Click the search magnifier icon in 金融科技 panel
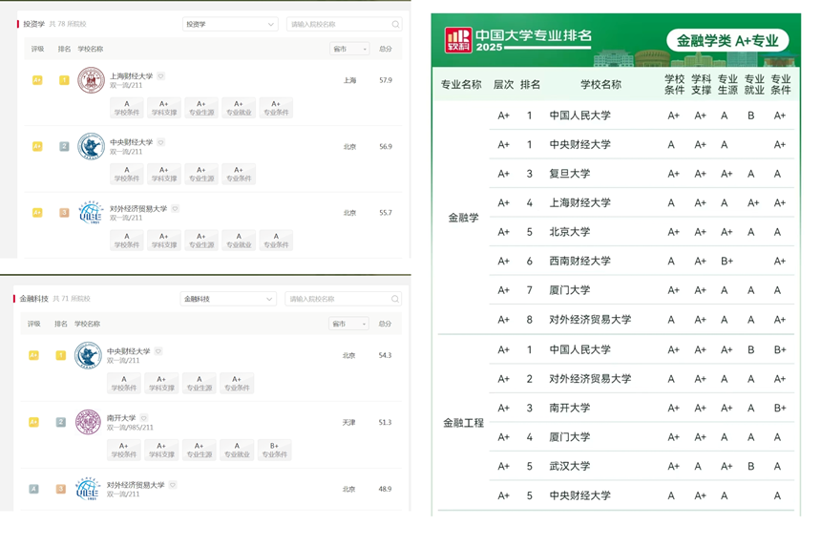The width and height of the screenshot is (821, 547). tap(394, 299)
